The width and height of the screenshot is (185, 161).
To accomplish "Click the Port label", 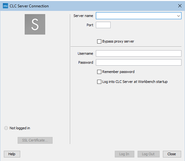I will point(90,25).
